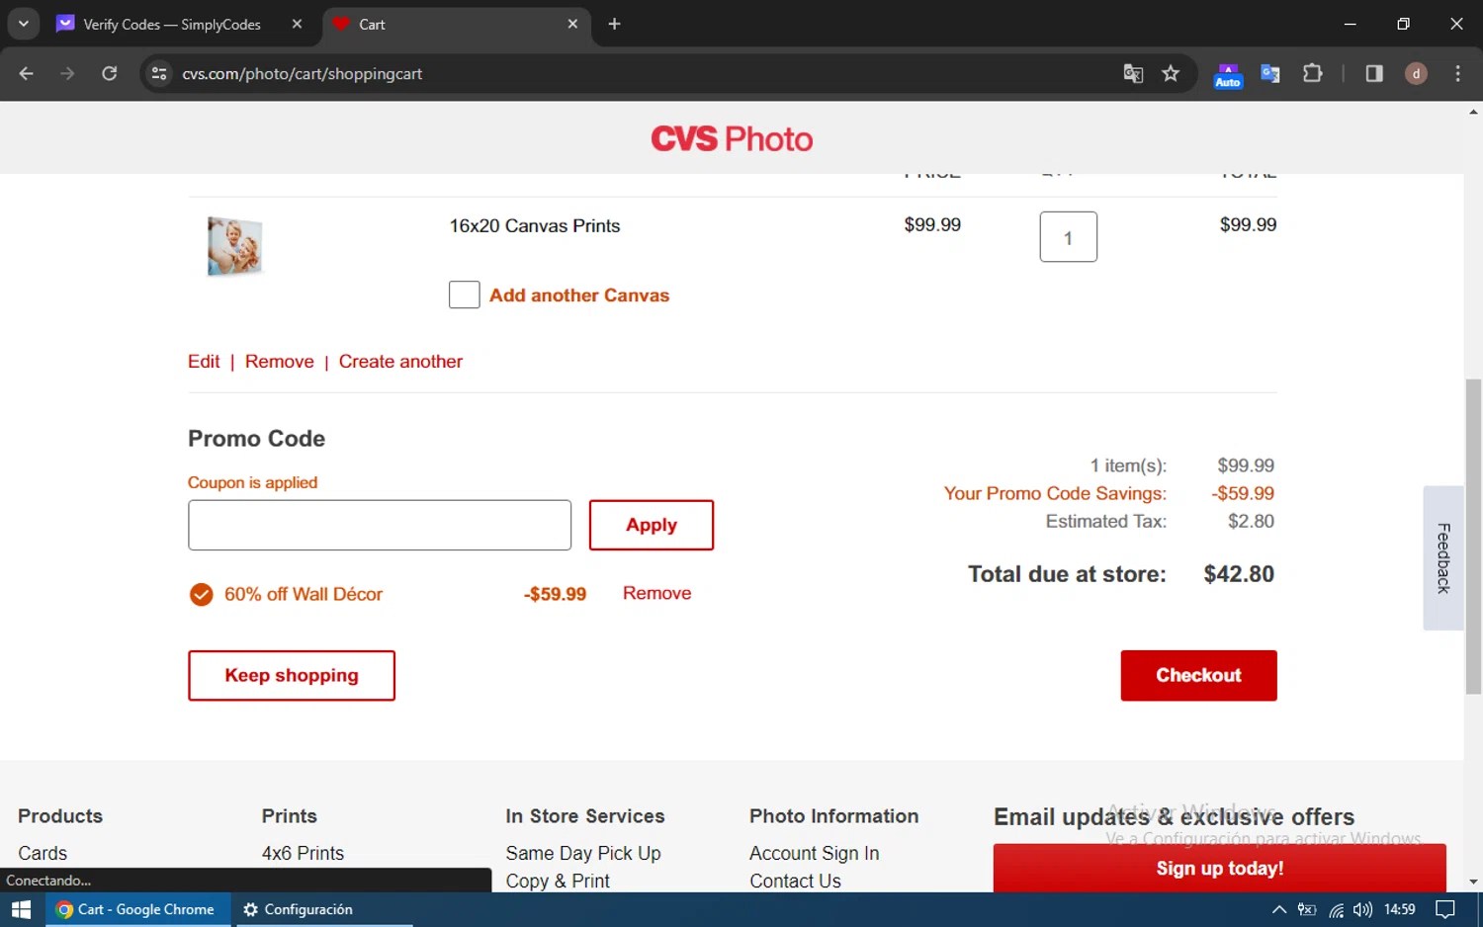Open the translate page icon
This screenshot has height=927, width=1483.
tap(1133, 73)
